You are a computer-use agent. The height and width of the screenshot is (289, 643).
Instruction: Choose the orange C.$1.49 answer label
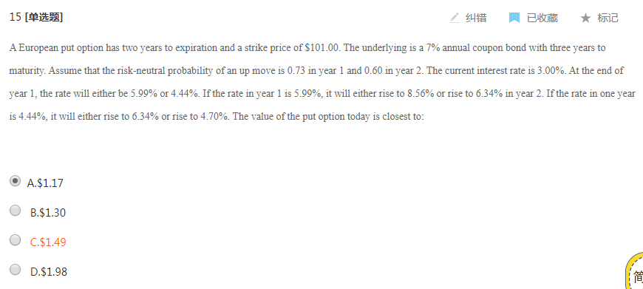(x=48, y=242)
